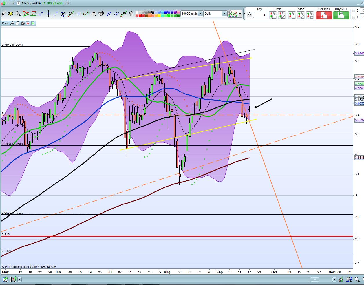
Task: Click the third Stop order icon
Action: (x=310, y=15)
